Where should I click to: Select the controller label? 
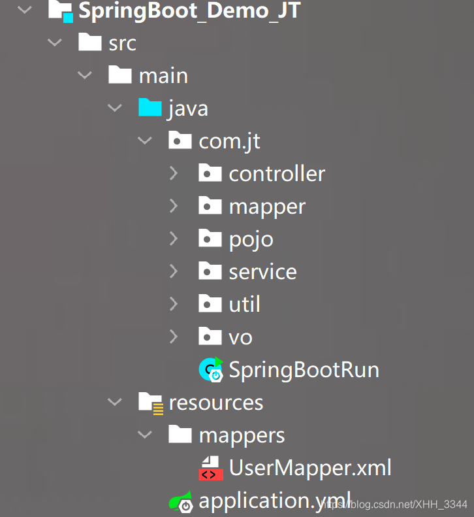point(277,173)
